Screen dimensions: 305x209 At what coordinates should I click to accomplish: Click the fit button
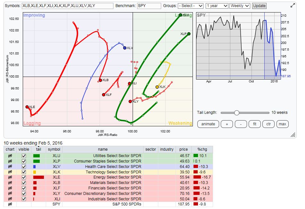[255, 124]
